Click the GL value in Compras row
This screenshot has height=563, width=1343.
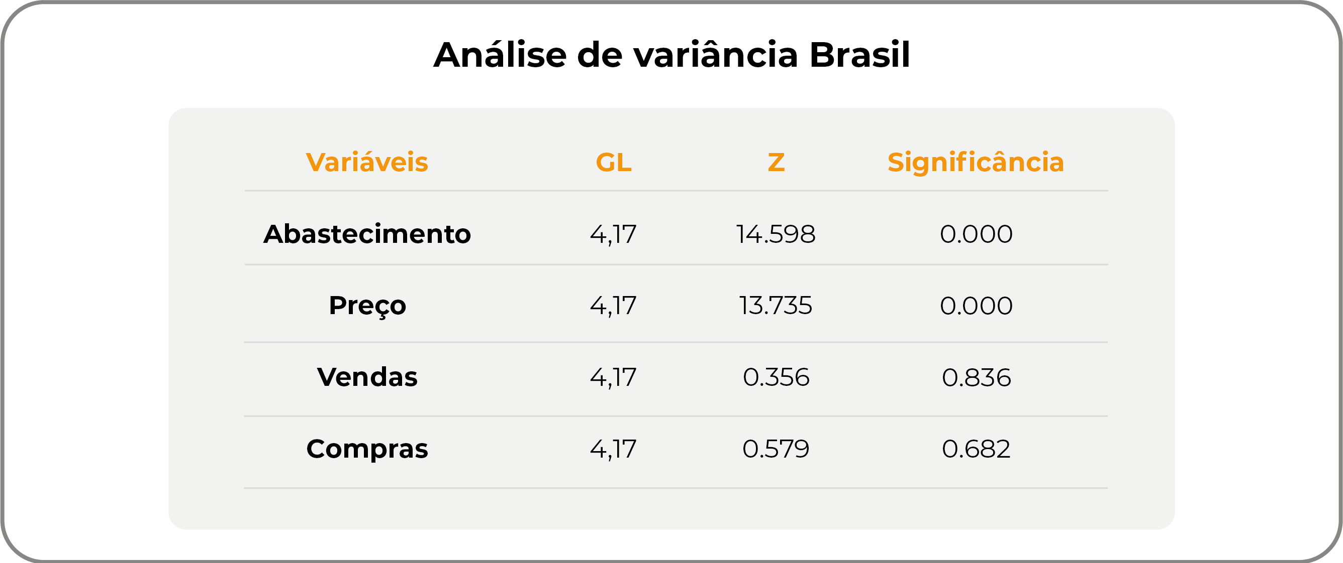[x=613, y=449]
